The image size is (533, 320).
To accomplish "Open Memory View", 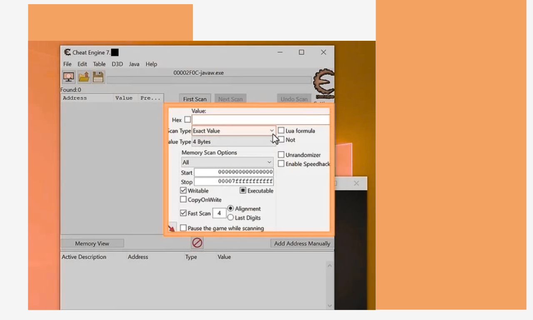I will [x=92, y=243].
